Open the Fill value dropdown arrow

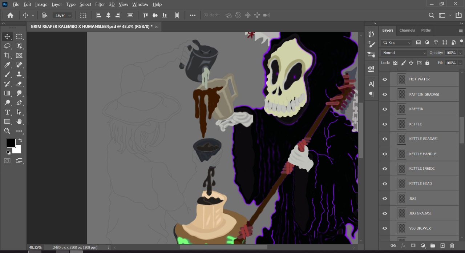click(x=460, y=63)
